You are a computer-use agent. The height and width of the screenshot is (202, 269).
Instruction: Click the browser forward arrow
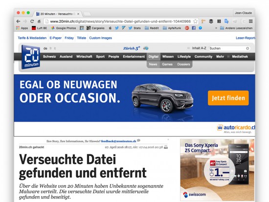(25, 21)
